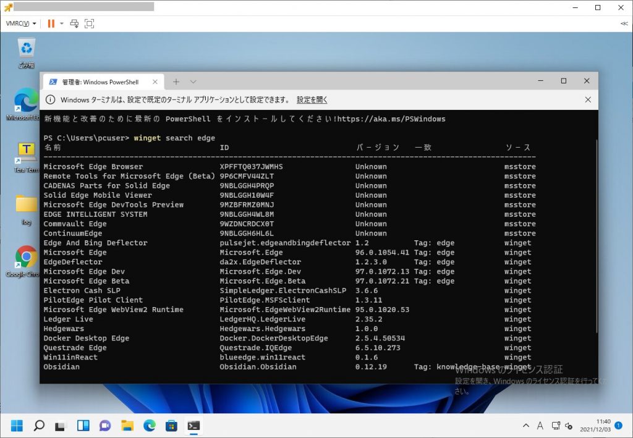
Task: Click the IME 'A' input mode indicator
Action: coord(540,426)
